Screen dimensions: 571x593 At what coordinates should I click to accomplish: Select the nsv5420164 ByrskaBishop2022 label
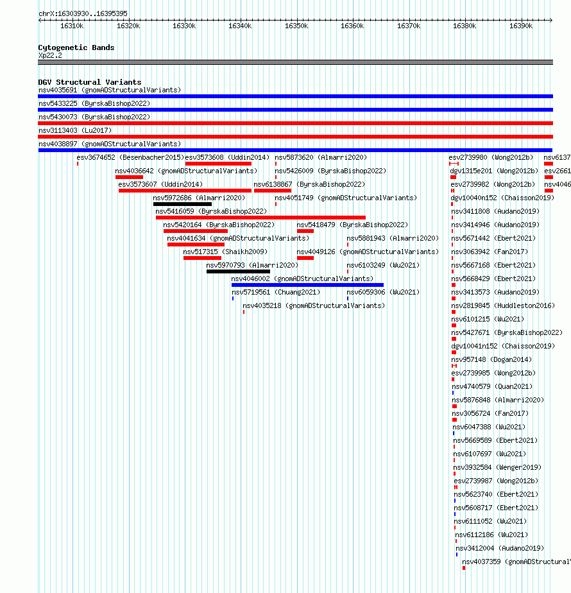click(219, 225)
